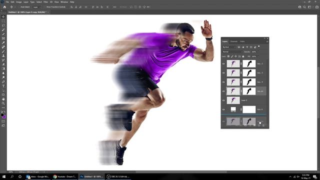Open the Opacity slider arrow
This screenshot has width=320, height=180.
click(258, 52)
